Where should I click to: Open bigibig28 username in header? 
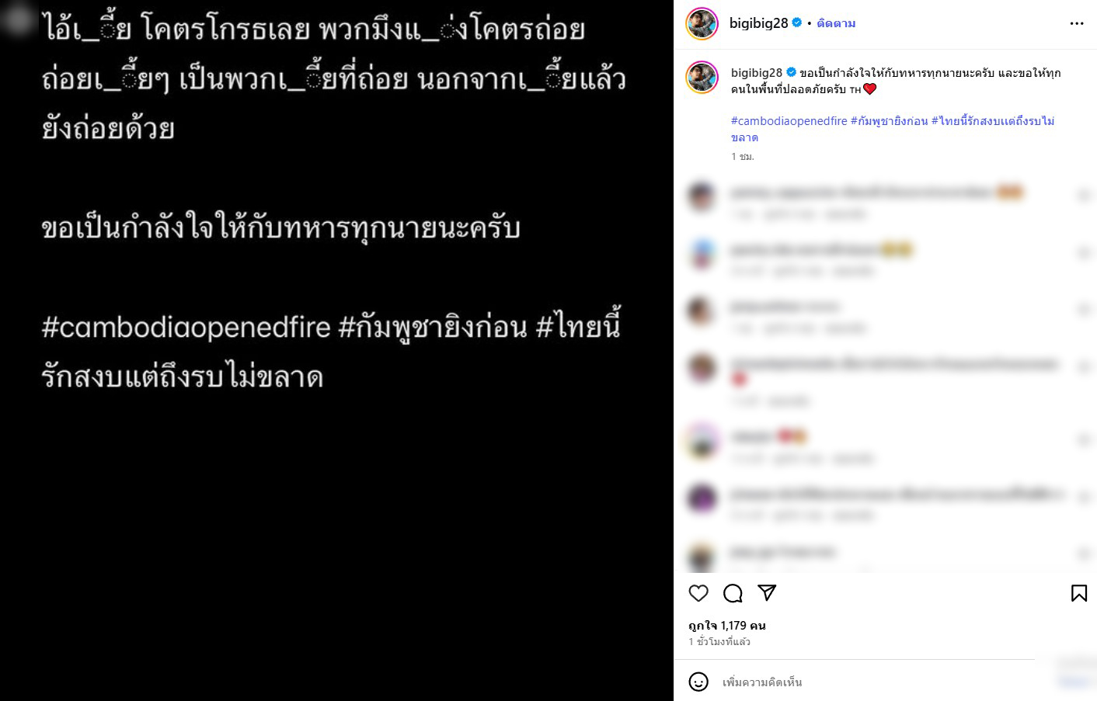pyautogui.click(x=758, y=23)
